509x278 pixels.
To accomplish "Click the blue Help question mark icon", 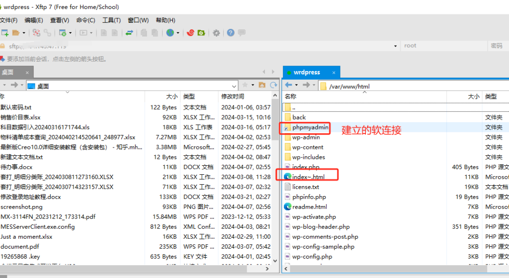I will [x=231, y=33].
